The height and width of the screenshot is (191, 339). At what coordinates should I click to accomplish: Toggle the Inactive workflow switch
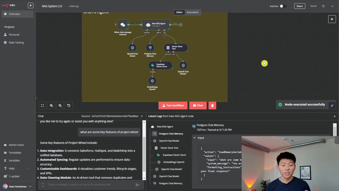[x=283, y=6]
